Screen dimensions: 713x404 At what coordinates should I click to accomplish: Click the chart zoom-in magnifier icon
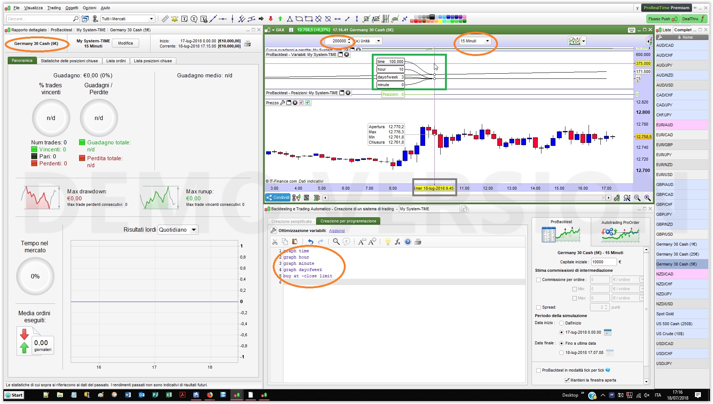(647, 198)
